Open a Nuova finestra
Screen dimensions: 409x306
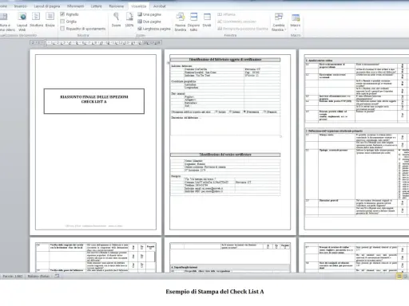(x=181, y=22)
